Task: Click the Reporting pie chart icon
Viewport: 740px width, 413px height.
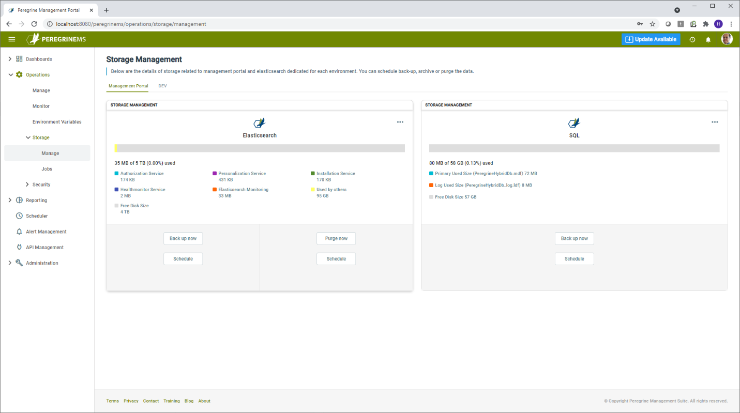Action: (19, 200)
